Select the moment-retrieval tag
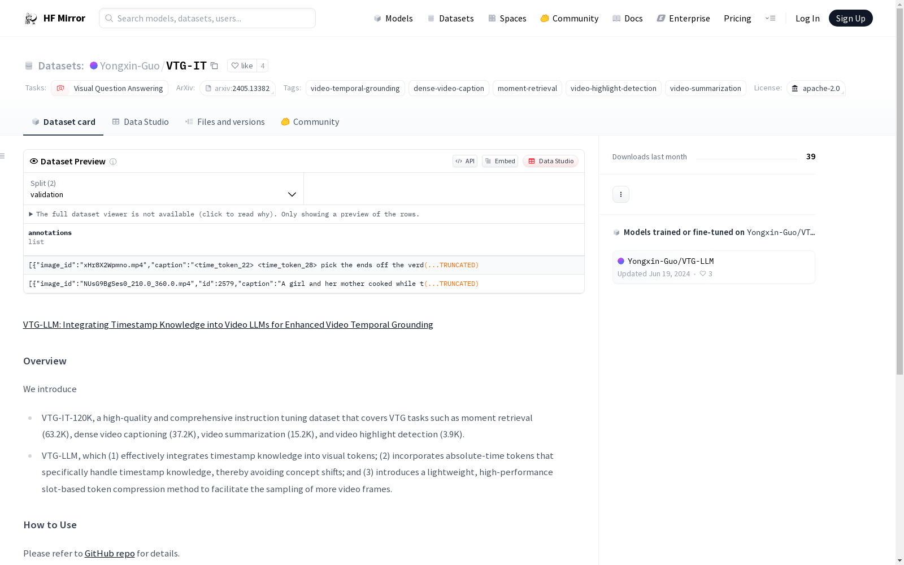 (527, 88)
